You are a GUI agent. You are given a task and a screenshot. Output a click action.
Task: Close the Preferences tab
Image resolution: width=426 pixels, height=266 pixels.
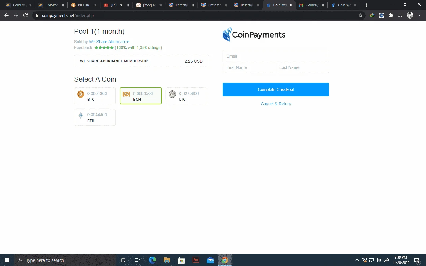(226, 5)
